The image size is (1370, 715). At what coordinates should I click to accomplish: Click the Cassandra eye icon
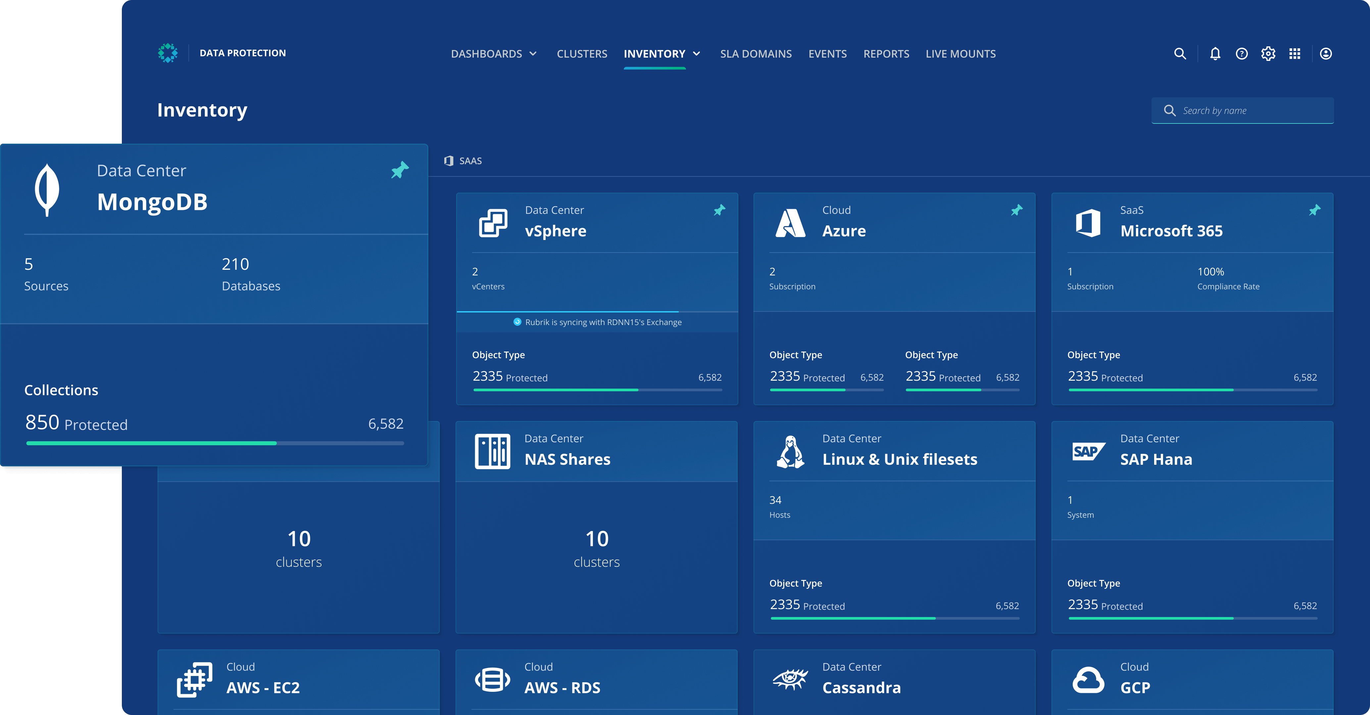click(790, 679)
